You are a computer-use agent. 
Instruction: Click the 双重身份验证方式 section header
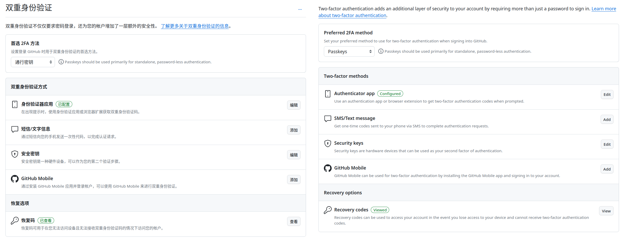coord(29,87)
